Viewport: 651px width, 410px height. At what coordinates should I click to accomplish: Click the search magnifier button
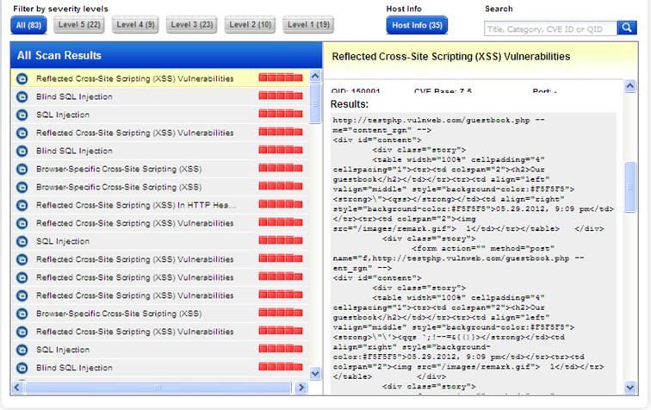[627, 28]
